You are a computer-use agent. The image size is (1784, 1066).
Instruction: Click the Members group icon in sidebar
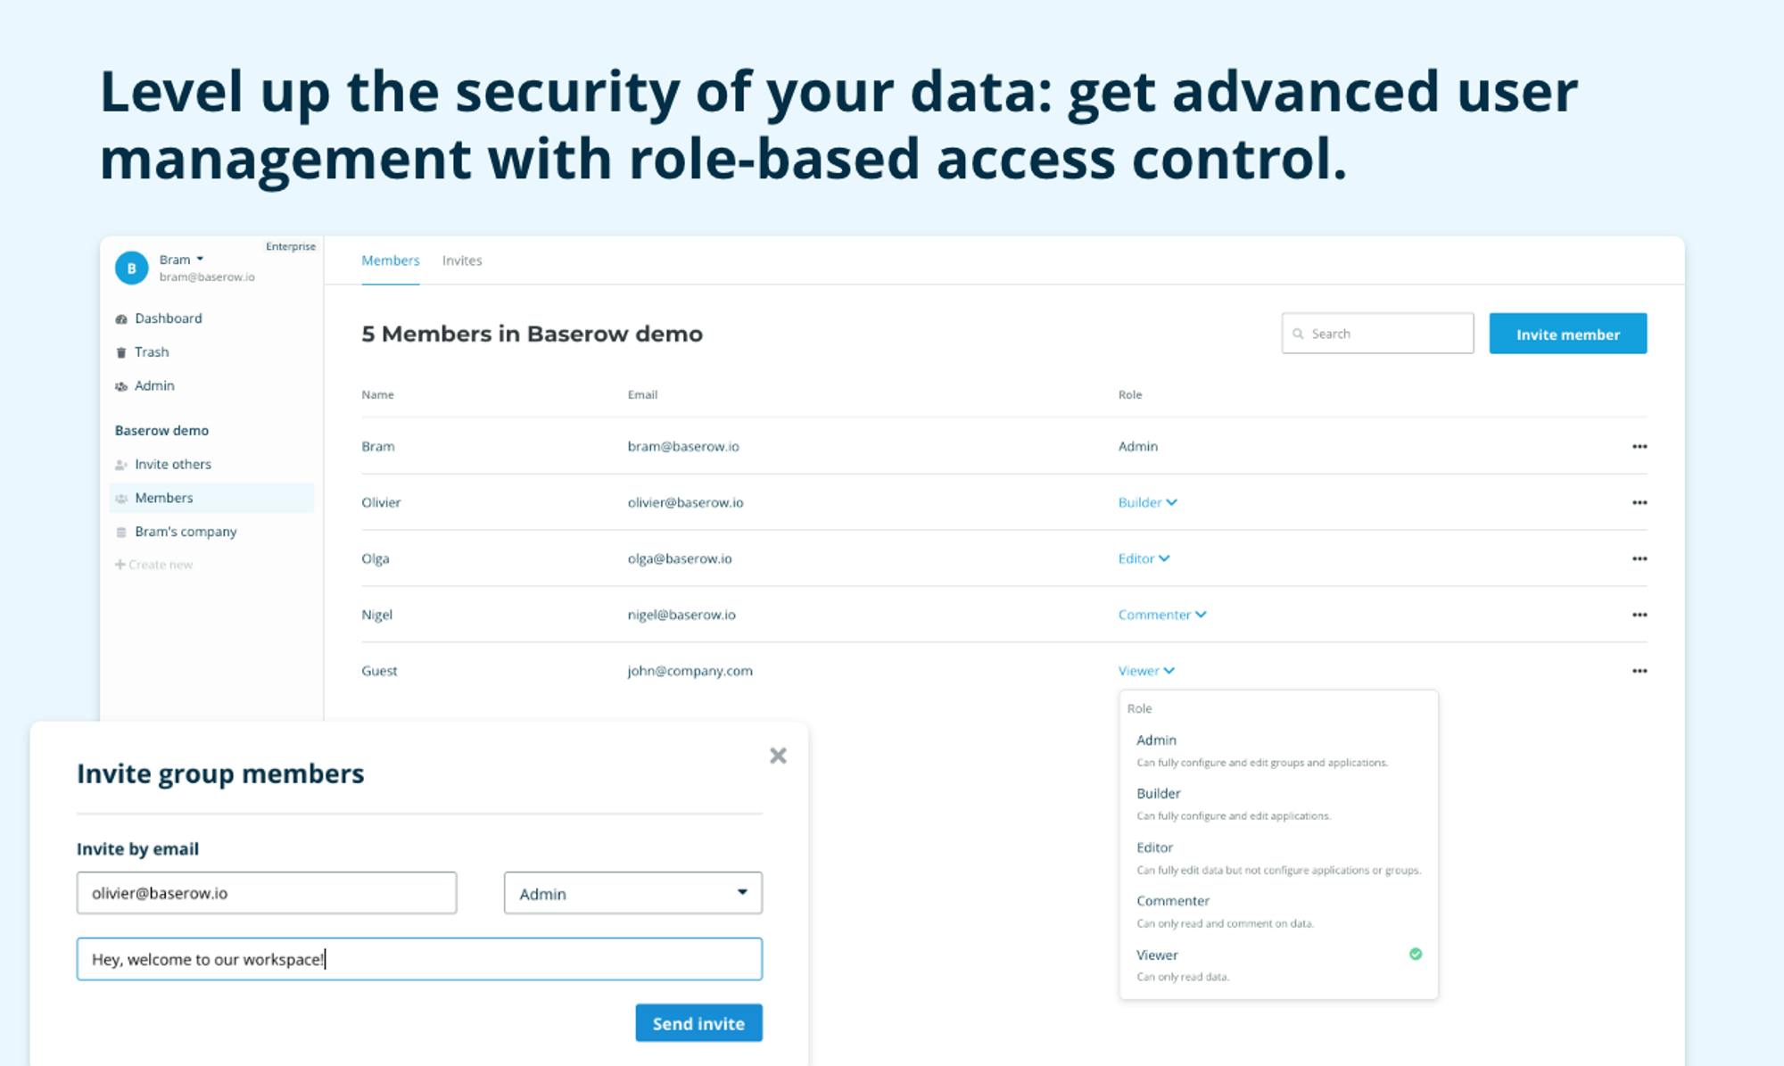coord(121,499)
